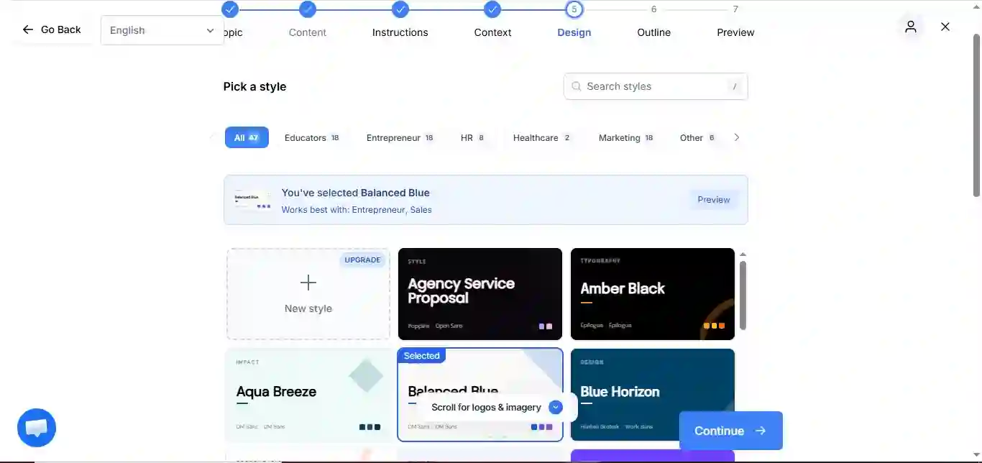Go to the Instructions step checkmark

[x=400, y=9]
